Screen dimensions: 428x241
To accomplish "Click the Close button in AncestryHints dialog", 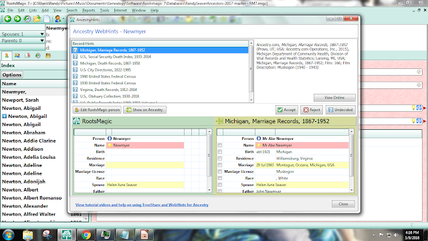I will click(x=343, y=204).
